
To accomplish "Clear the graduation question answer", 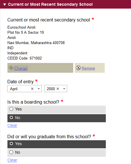I will [x=12, y=160].
